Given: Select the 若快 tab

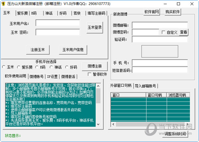Looking at the screenshot, I should pos(79,13).
